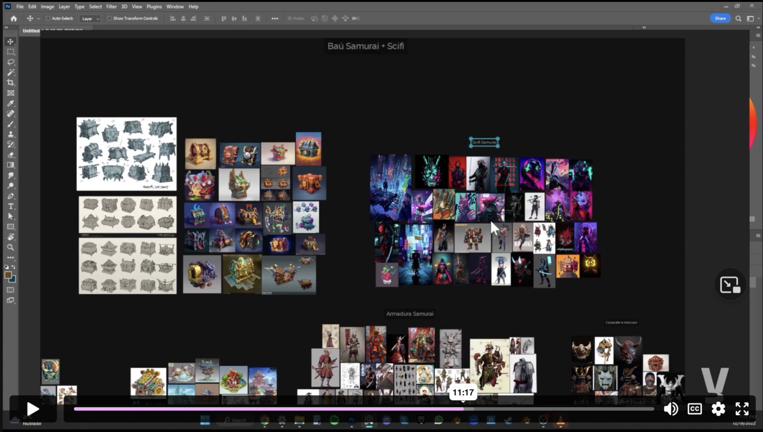
Task: Pick the Crop tool
Action: pos(10,83)
